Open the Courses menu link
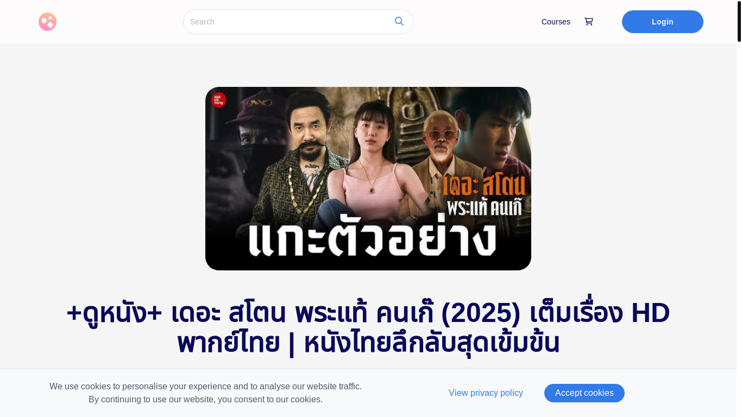 556,22
